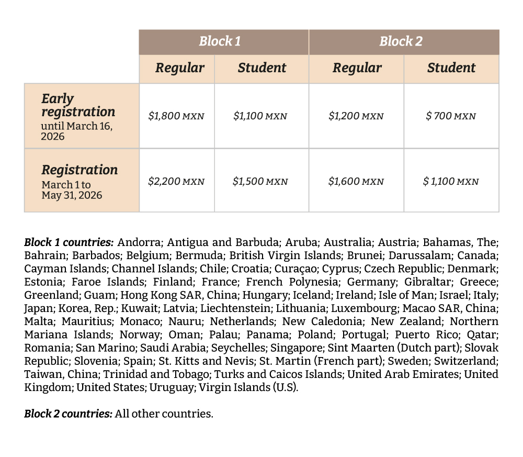Click the 'Block 2 countries:' label
523x457 pixels.
click(68, 414)
